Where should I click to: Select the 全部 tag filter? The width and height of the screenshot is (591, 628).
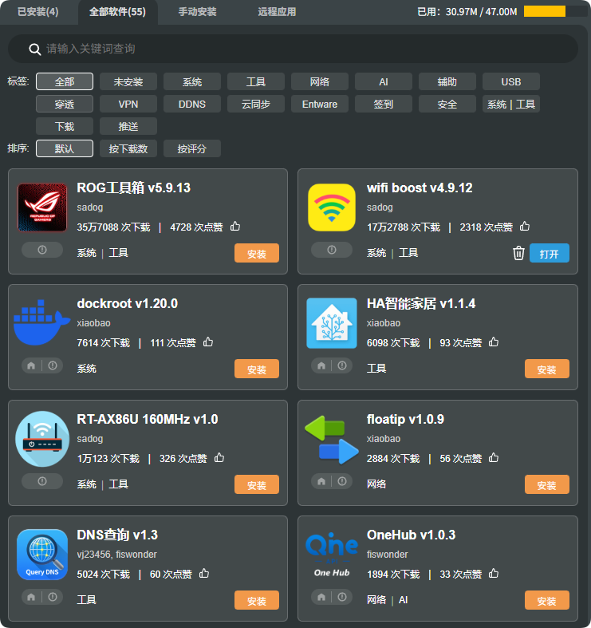[65, 81]
